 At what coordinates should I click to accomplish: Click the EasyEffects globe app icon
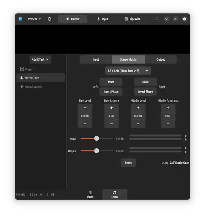(20, 19)
